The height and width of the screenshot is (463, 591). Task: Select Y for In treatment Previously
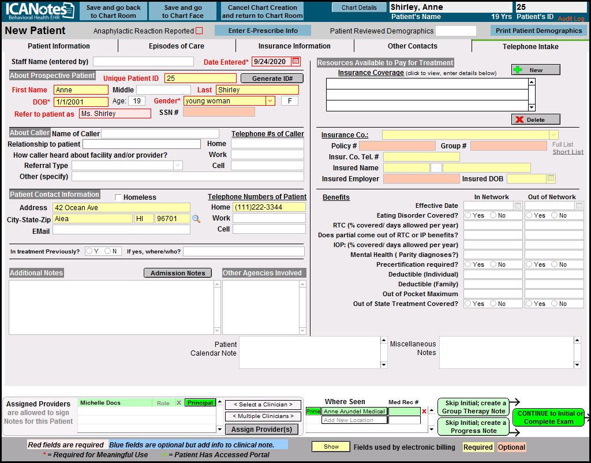(89, 251)
